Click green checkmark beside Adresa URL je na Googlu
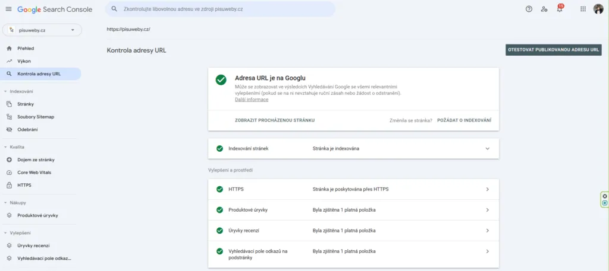Screen dimensions: 609x271 point(221,79)
